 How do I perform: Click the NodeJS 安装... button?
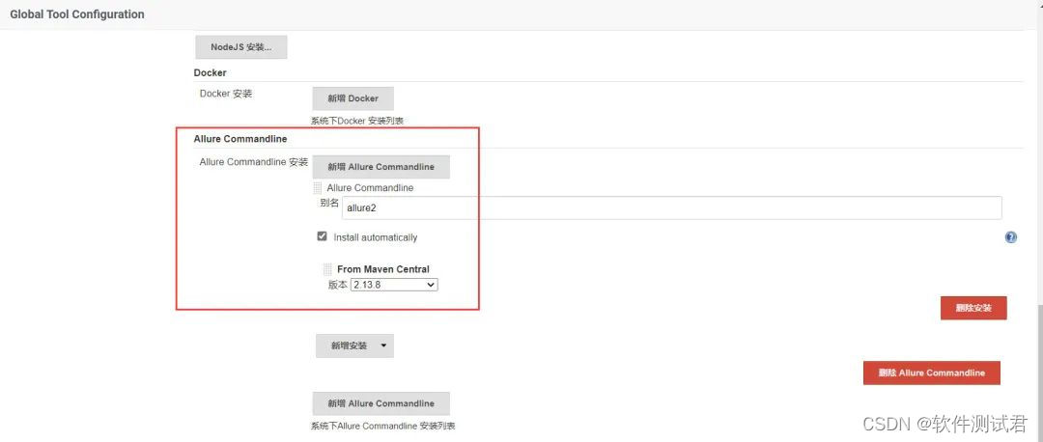(x=240, y=47)
